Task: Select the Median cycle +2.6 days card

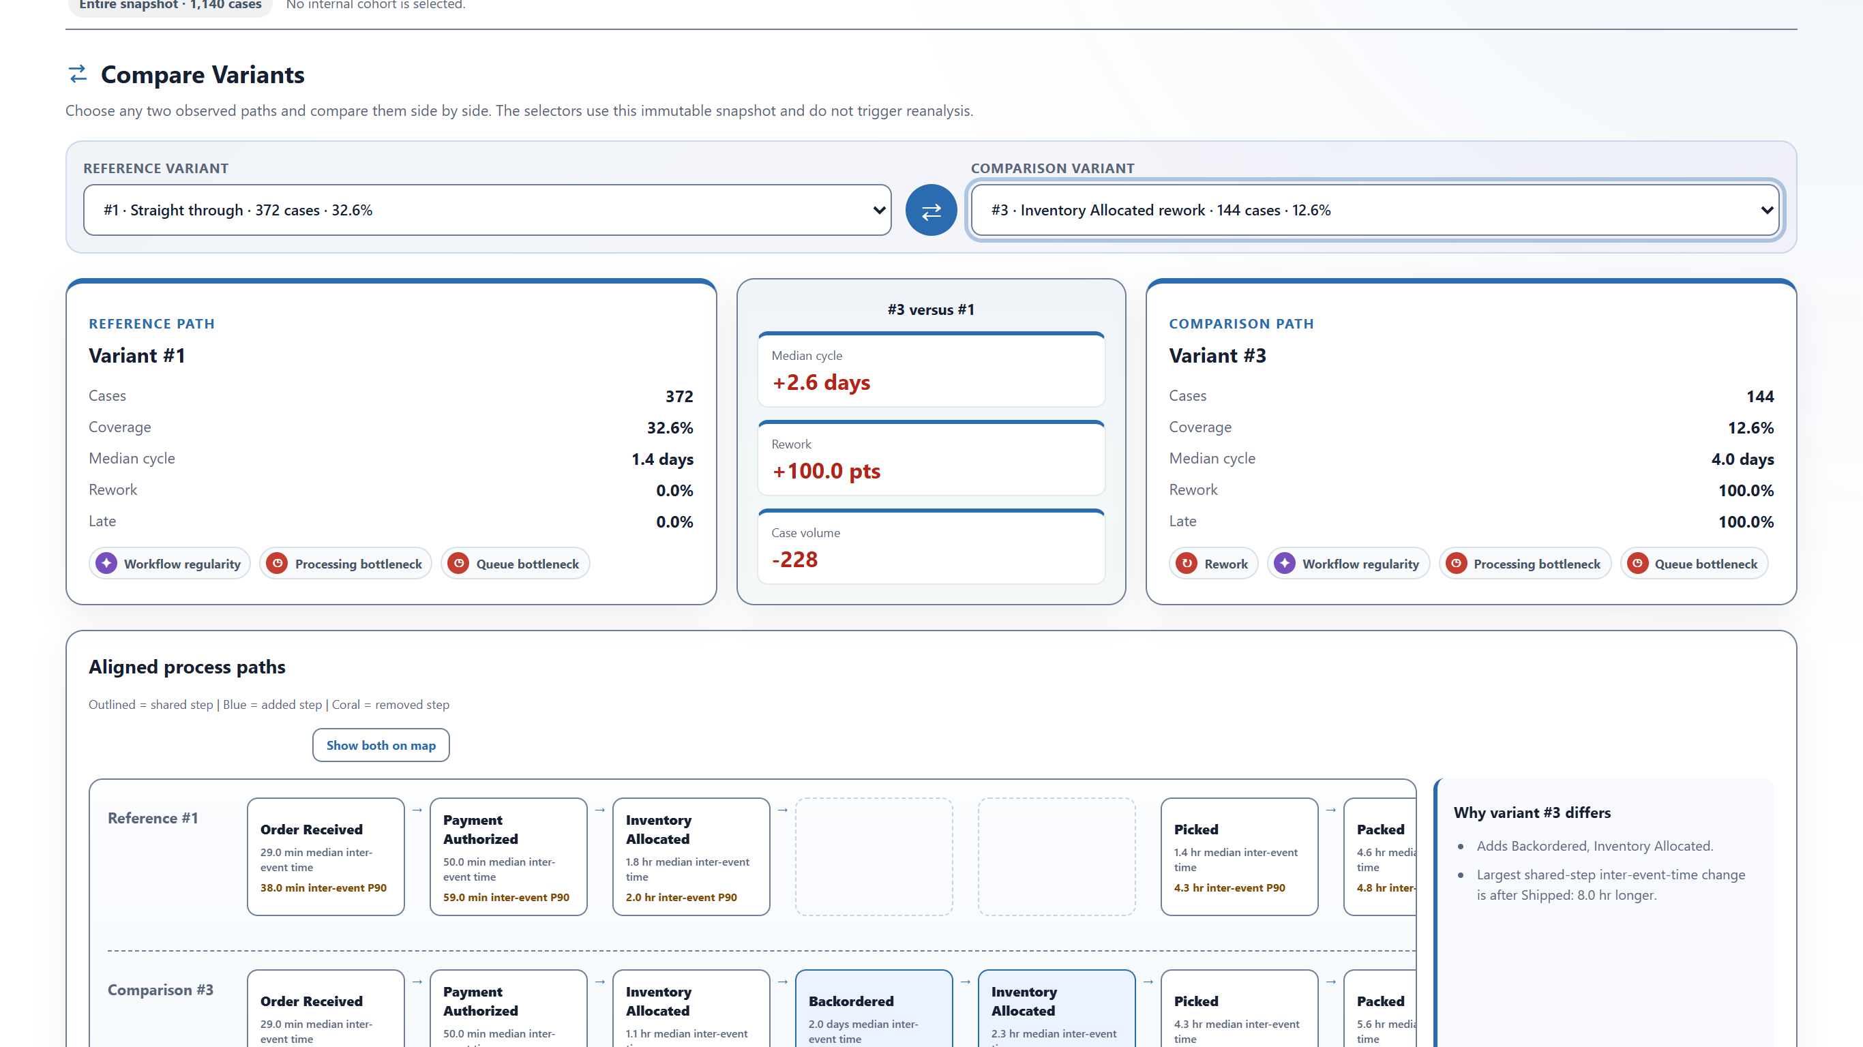Action: click(931, 369)
